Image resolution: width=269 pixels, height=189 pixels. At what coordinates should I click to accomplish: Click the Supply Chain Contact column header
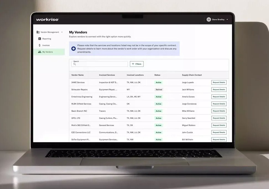192,75
